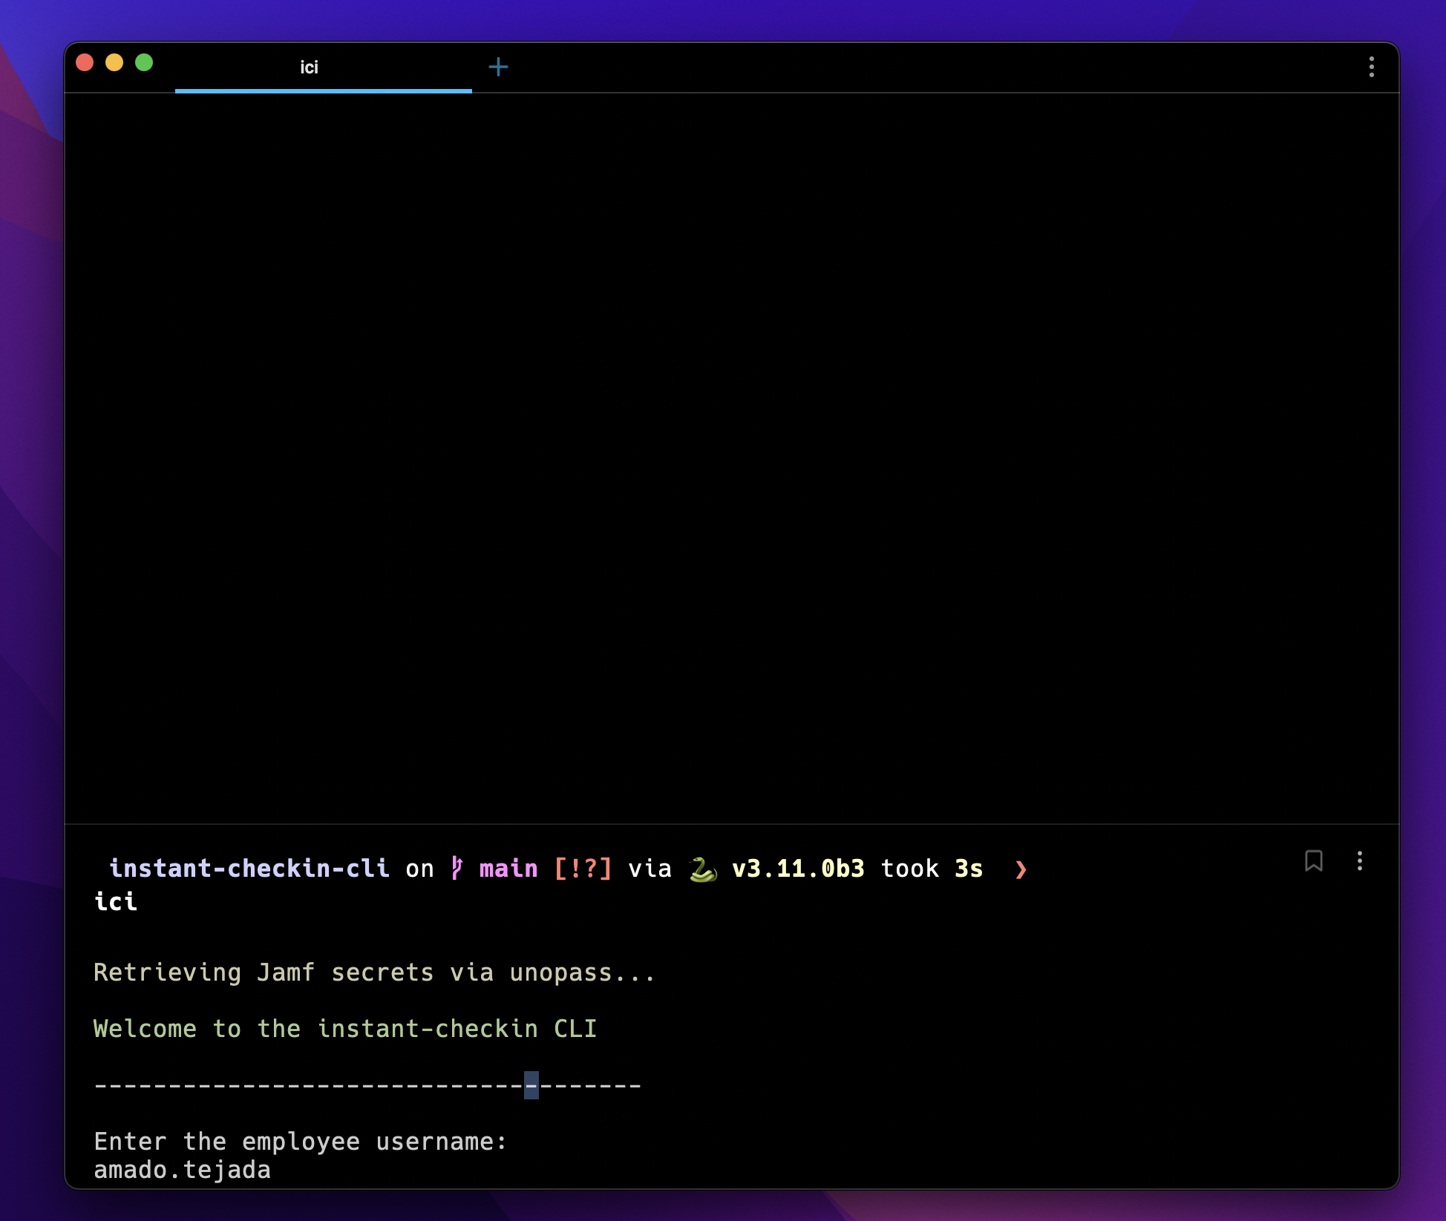Image resolution: width=1446 pixels, height=1221 pixels.
Task: Click the v3.11.0b3 Python version text
Action: pos(798,869)
